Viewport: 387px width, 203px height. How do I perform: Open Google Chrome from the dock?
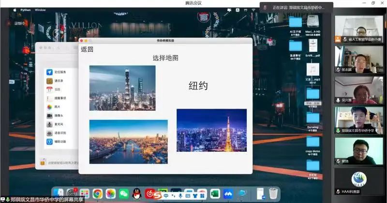[x=98, y=194]
